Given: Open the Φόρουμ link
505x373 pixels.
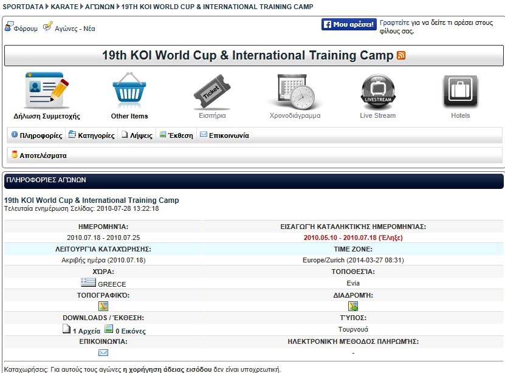Looking at the screenshot, I should [x=25, y=29].
